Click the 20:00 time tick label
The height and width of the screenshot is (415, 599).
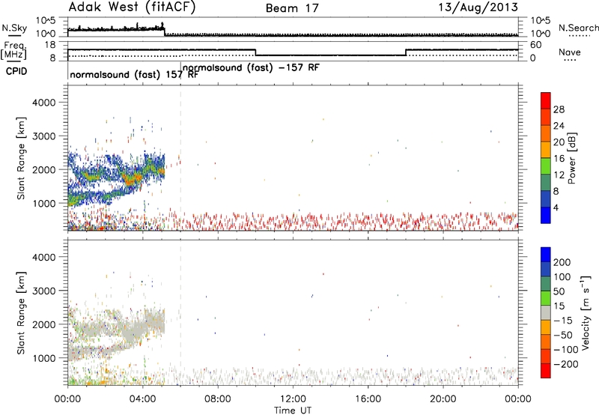(x=443, y=399)
